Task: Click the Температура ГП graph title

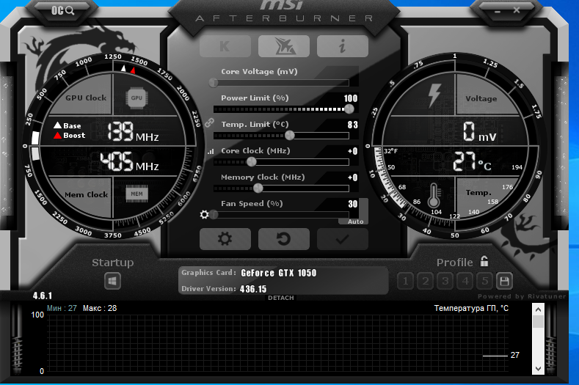Action: coord(471,308)
